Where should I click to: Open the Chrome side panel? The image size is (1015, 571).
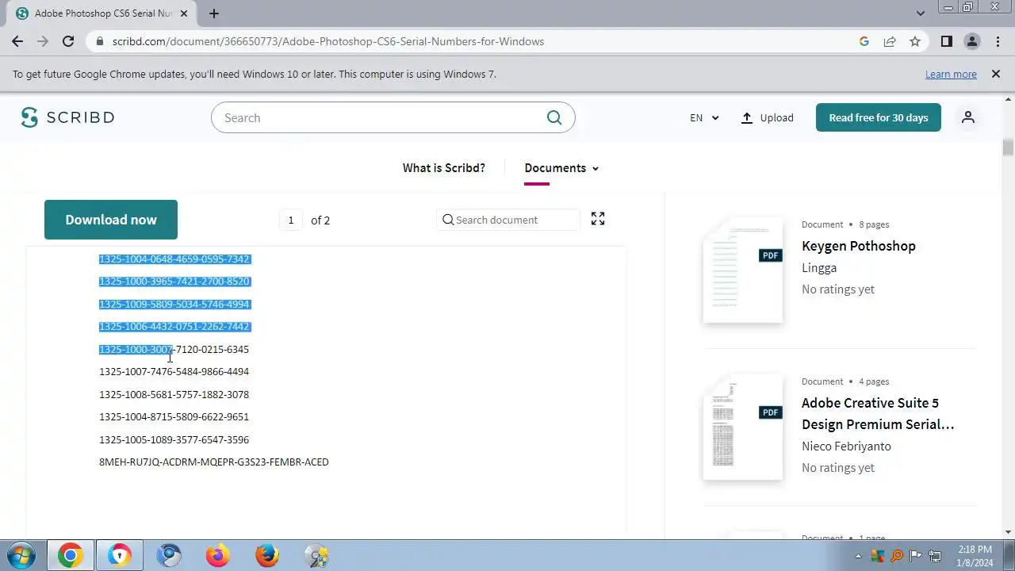(946, 41)
